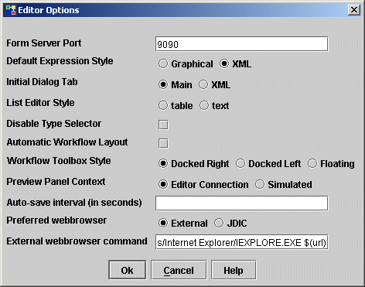Screen dimensions: 365x287
Task: Open Help for Editor Options
Action: [x=234, y=270]
